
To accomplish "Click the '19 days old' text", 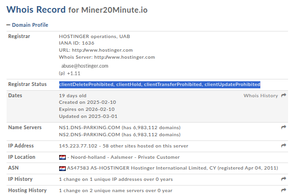I will [73, 96].
